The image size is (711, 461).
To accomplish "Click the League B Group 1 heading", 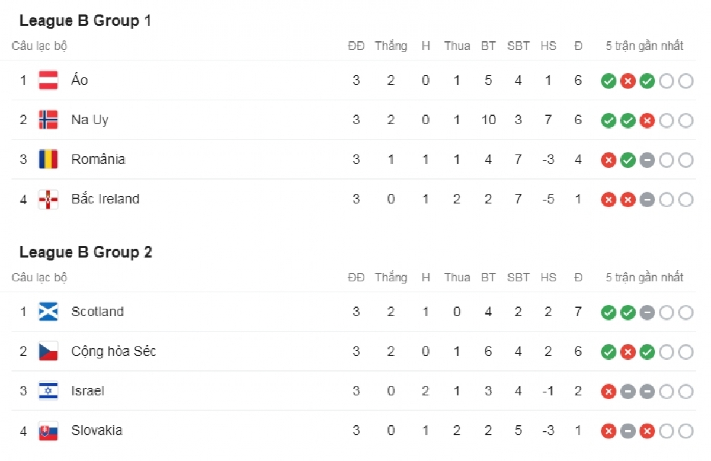I will [85, 21].
